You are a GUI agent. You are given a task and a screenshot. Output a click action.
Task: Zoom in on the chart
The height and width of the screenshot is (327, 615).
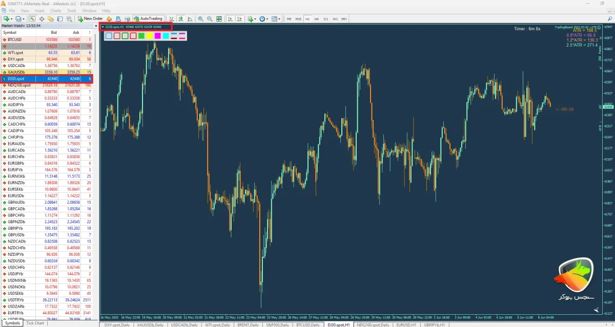200,18
